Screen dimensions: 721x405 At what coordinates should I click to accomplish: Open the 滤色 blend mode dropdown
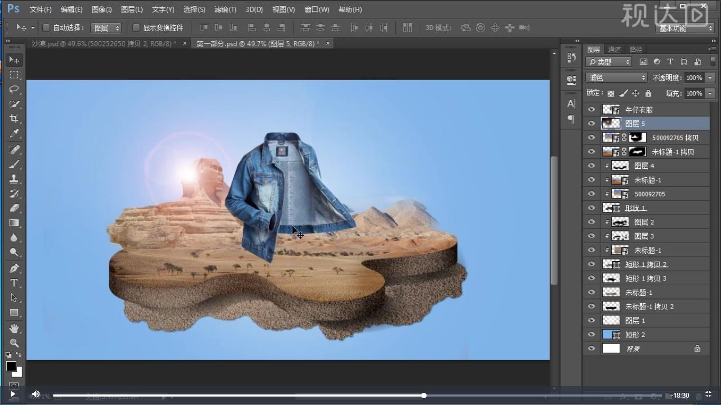tap(616, 78)
